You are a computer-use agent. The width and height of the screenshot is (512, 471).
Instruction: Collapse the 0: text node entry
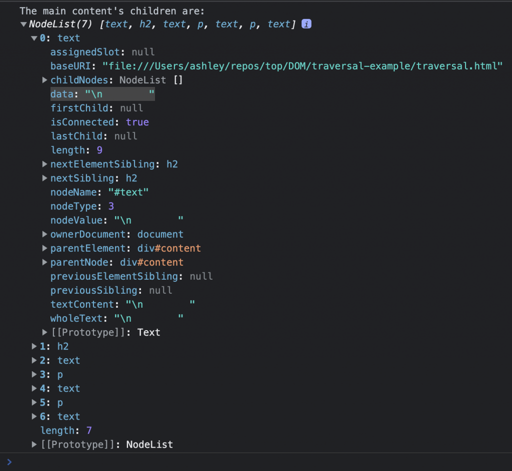coord(34,38)
